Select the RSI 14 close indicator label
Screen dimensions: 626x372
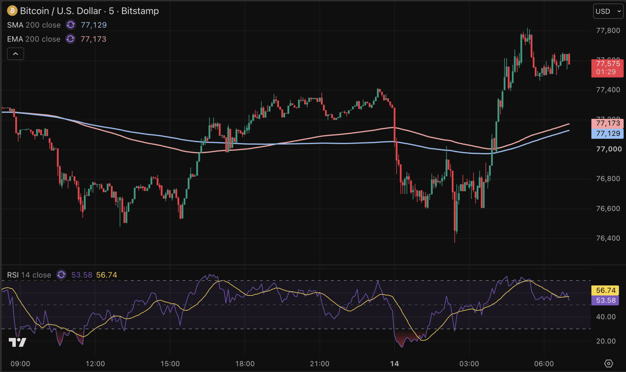pos(29,275)
